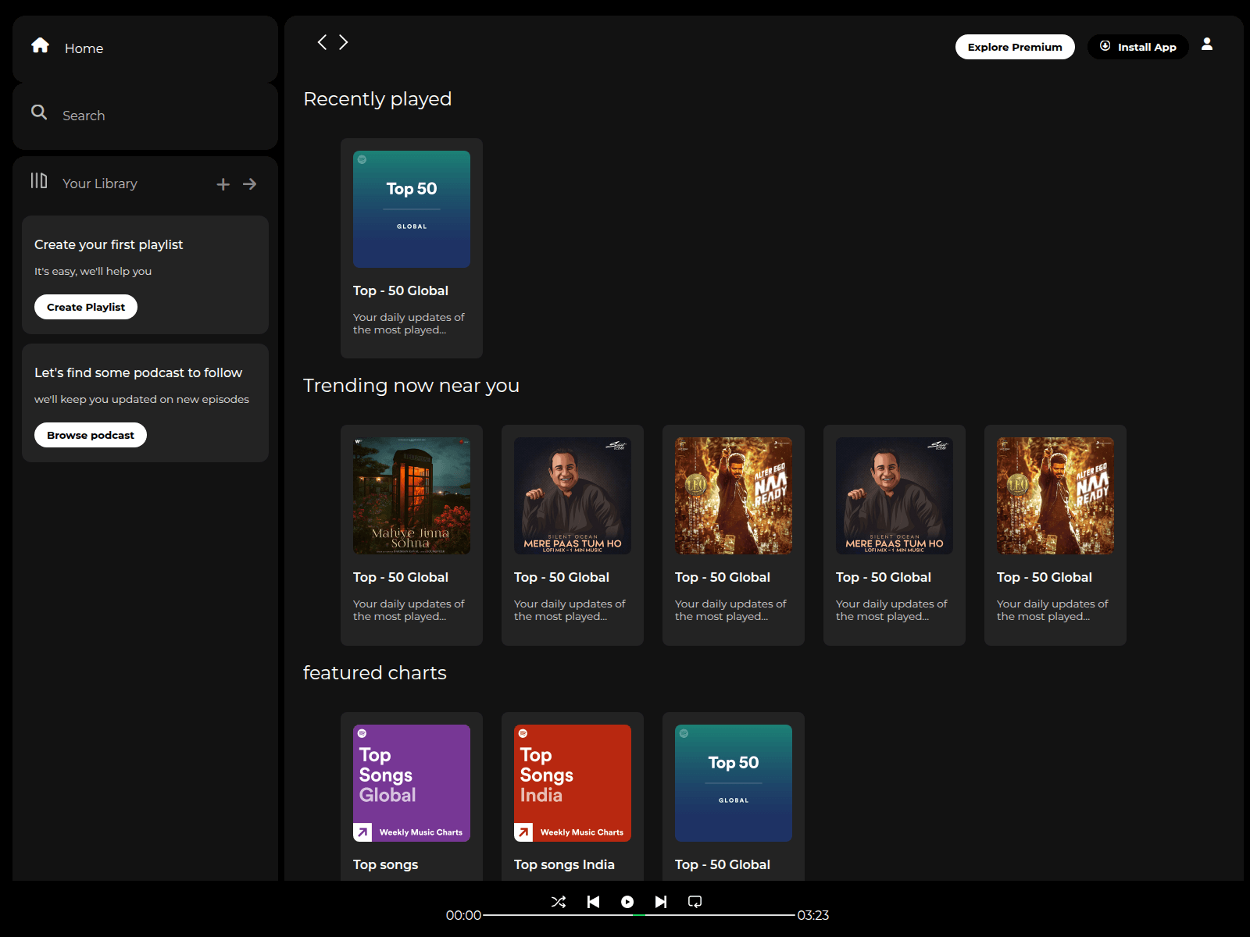Open the Top 50 cover in featured charts
The height and width of the screenshot is (937, 1250).
[734, 783]
